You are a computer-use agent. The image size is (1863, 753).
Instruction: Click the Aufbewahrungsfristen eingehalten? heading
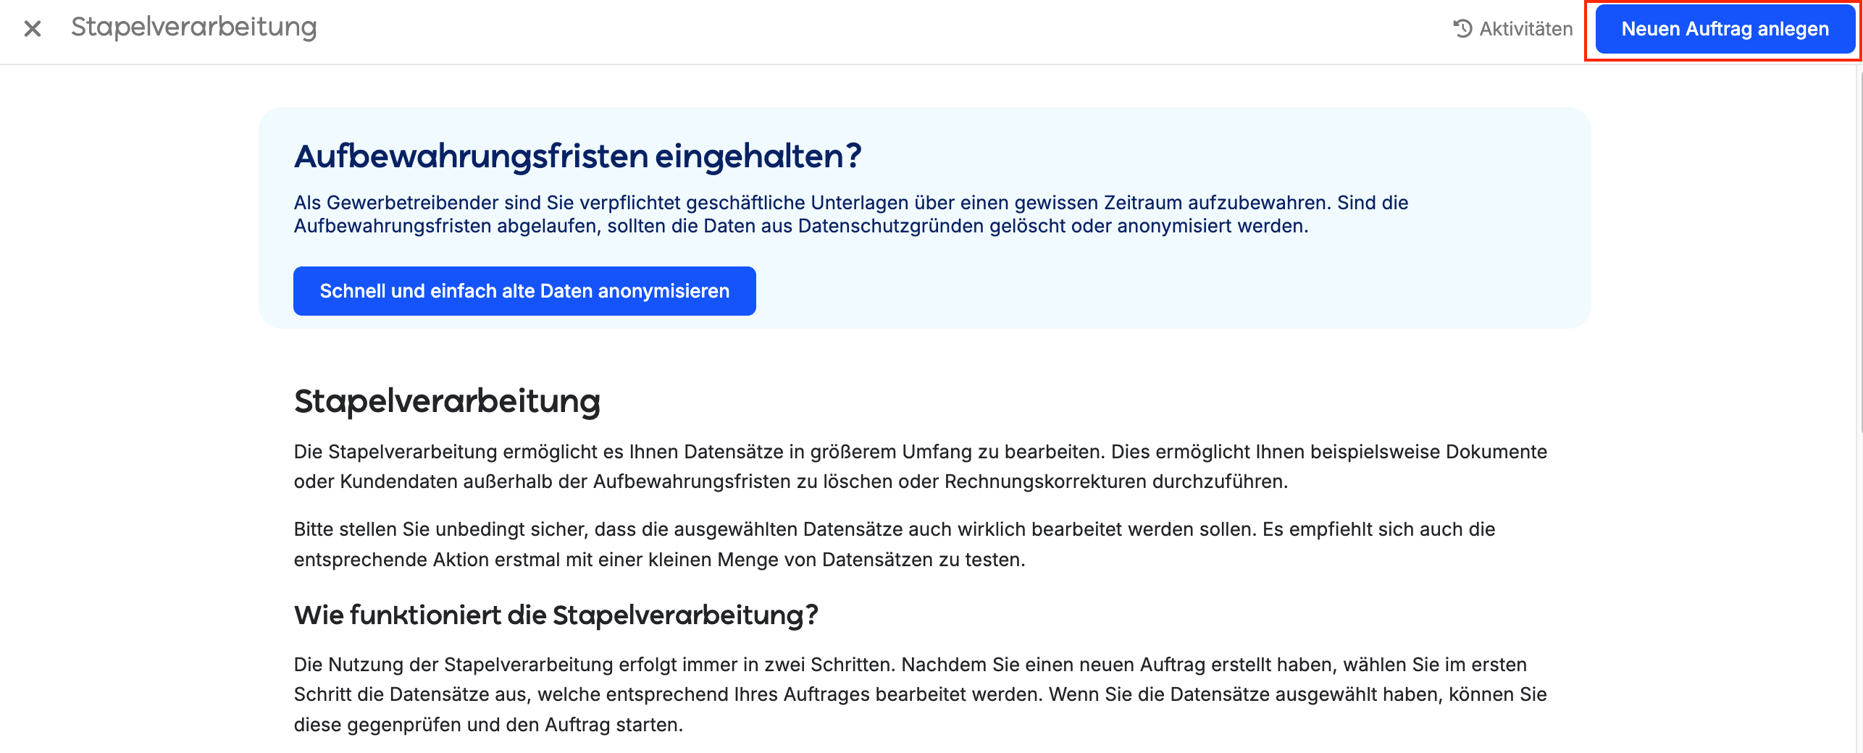point(577,156)
